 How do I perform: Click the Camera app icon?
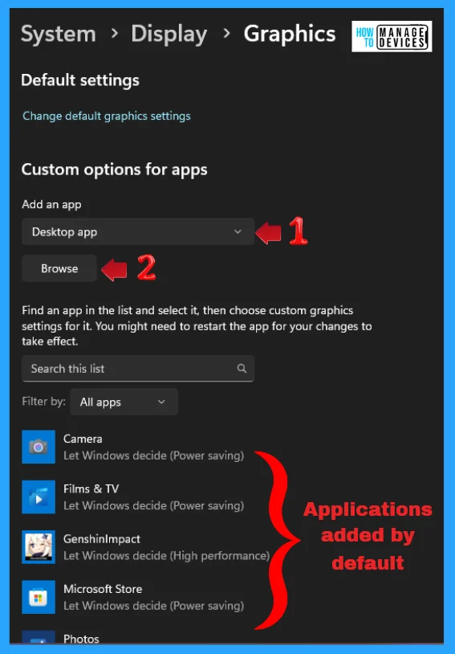(x=39, y=447)
